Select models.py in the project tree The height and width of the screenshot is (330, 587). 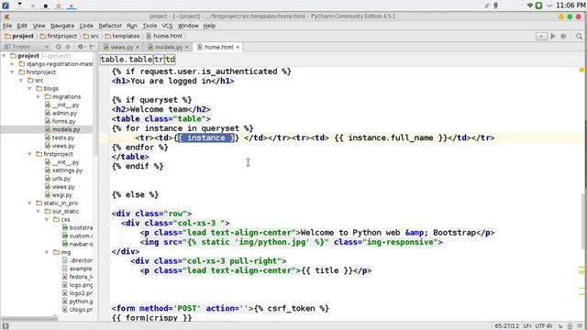(62, 129)
